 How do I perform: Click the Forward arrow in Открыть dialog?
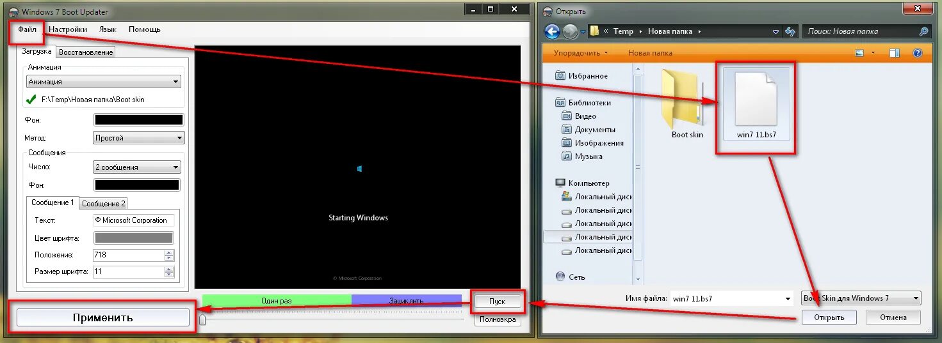[570, 31]
